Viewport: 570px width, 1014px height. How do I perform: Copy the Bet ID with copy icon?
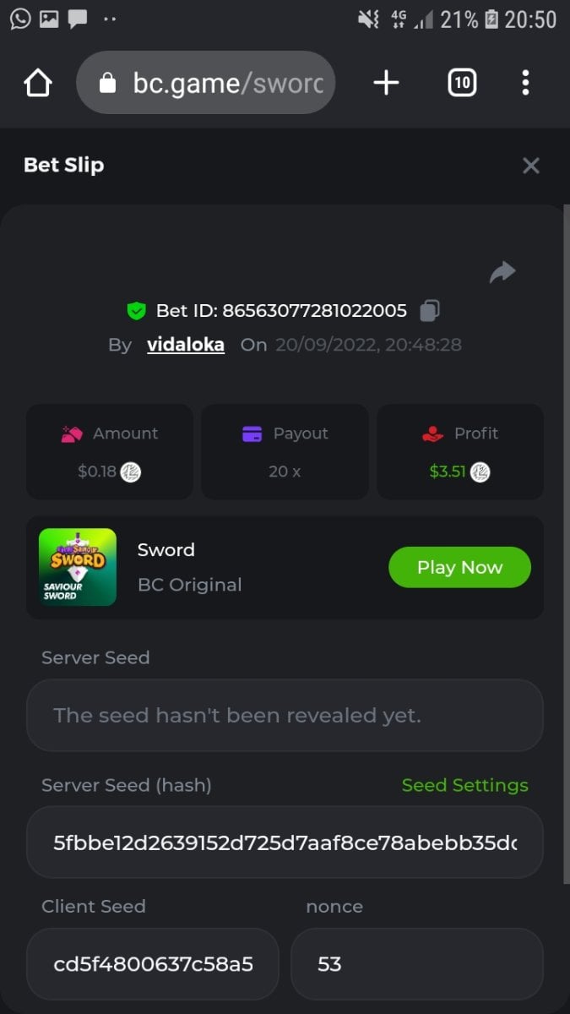(429, 311)
